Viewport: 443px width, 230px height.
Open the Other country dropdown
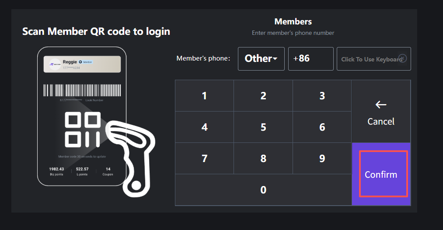[x=261, y=59]
